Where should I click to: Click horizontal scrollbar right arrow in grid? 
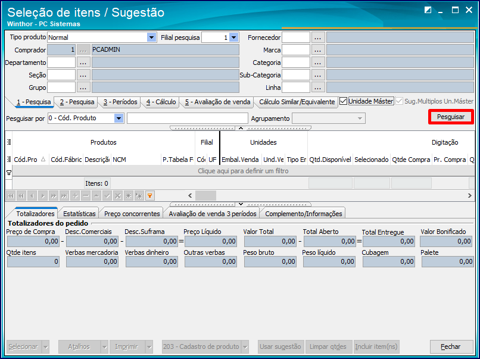click(470, 195)
